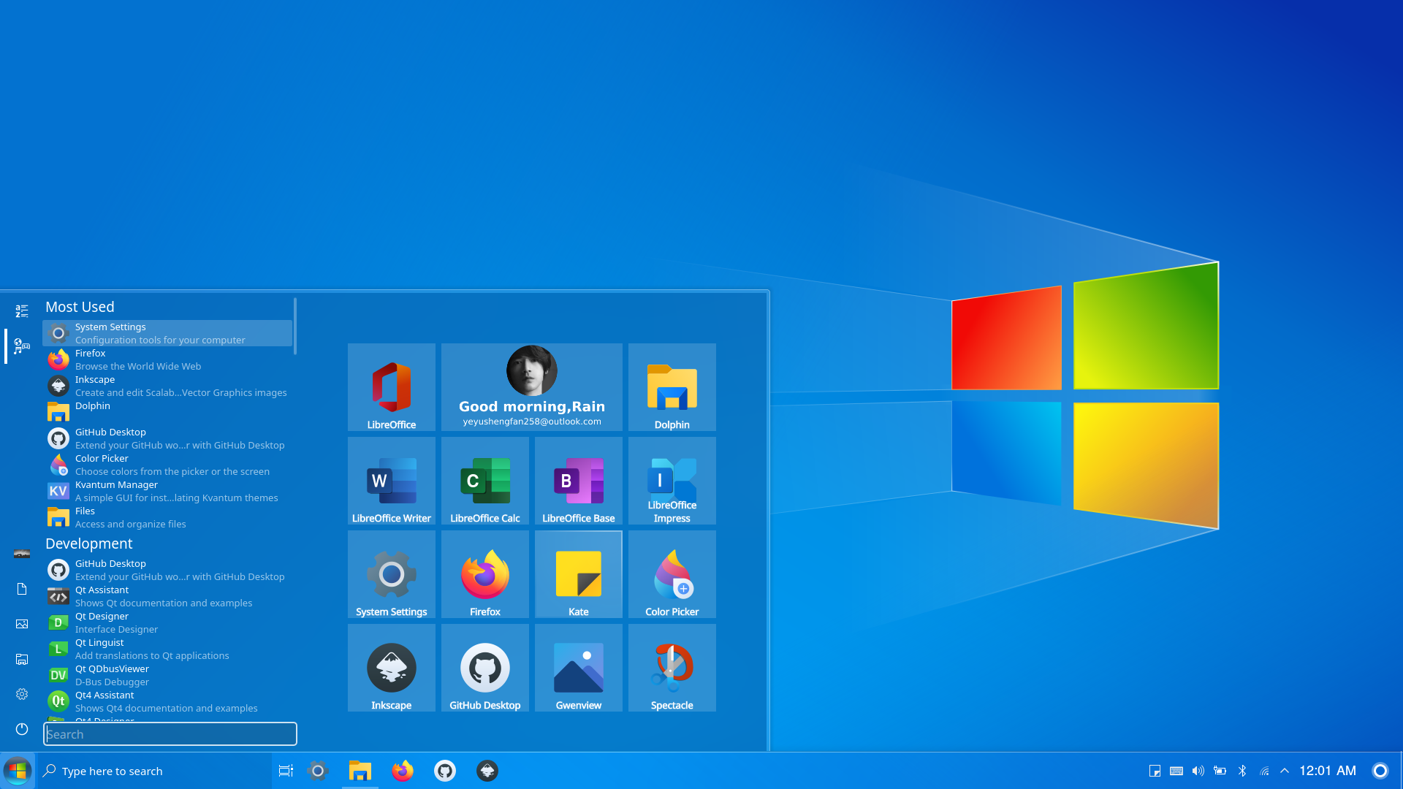Viewport: 1403px width, 789px height.
Task: Open the task view taskbar icon
Action: [x=286, y=771]
